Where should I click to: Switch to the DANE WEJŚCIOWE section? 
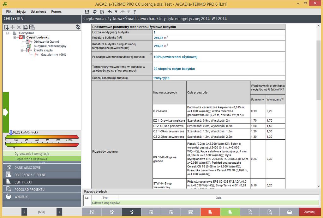click(x=42, y=167)
